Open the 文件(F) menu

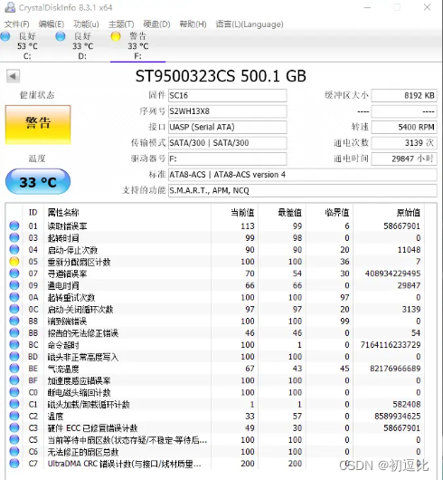pos(17,24)
